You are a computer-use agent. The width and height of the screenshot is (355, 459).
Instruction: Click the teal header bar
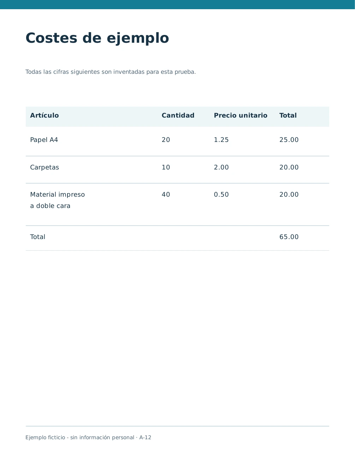pos(177,5)
